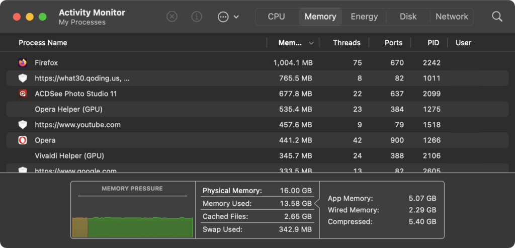The width and height of the screenshot is (515, 248).
Task: Click the green zoom window button
Action: pos(43,17)
